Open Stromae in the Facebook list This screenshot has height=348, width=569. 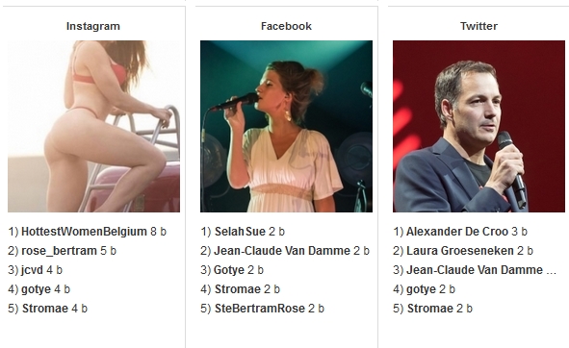tap(238, 289)
